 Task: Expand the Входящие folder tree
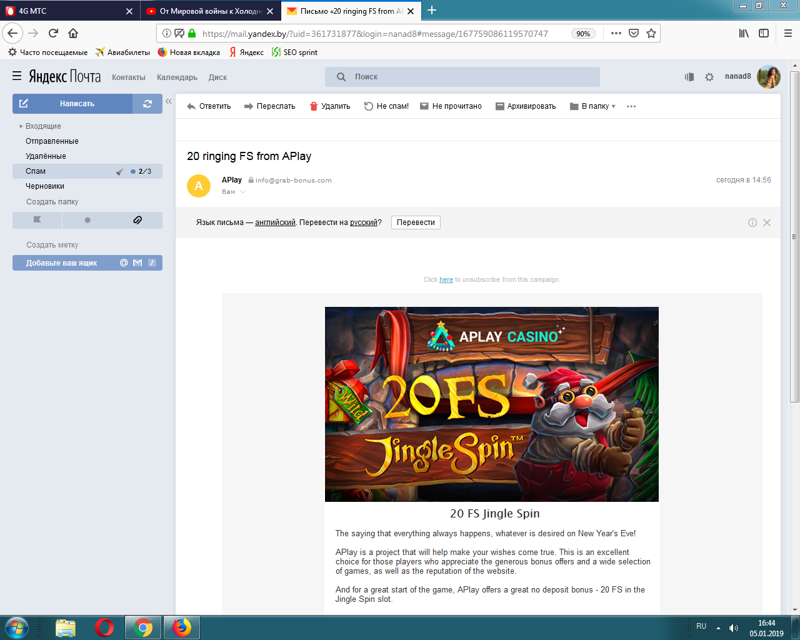(x=21, y=126)
